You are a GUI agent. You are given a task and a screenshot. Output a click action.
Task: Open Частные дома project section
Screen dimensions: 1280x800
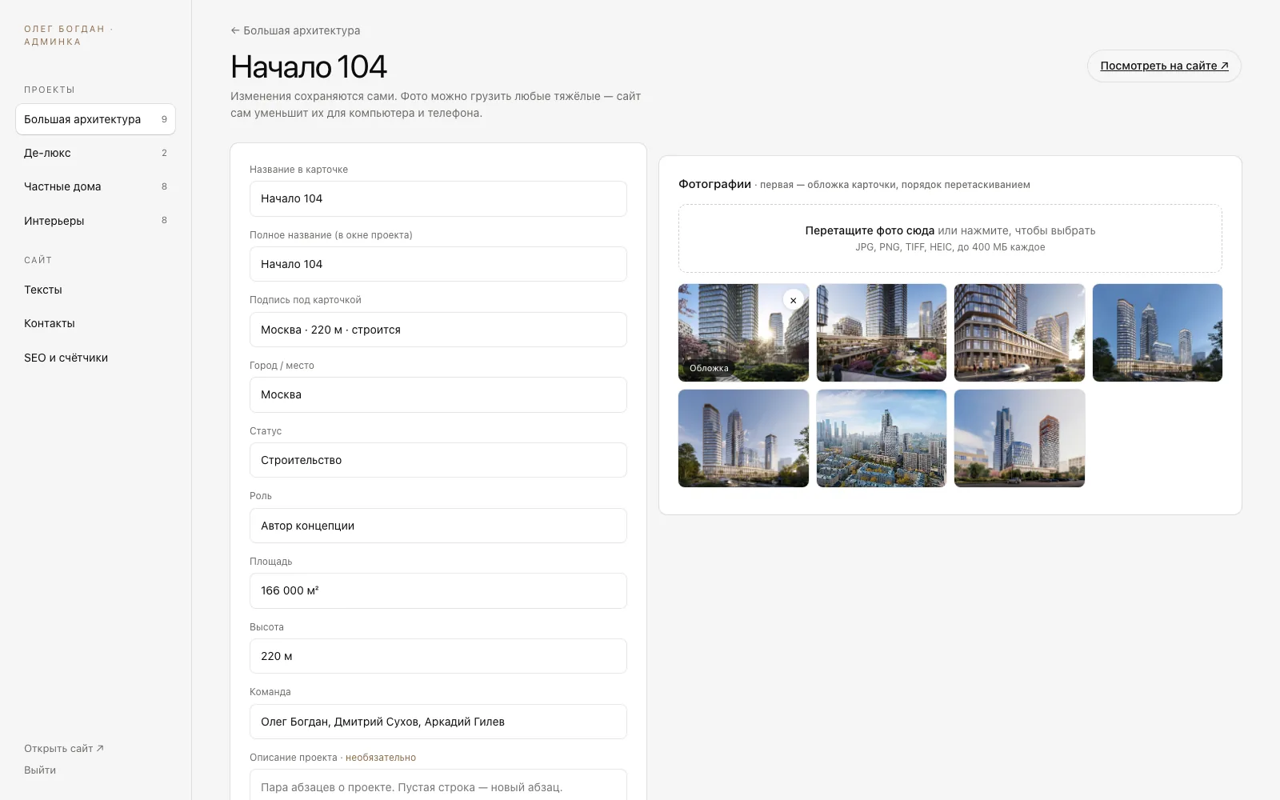click(x=95, y=186)
